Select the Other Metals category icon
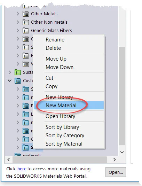142x186 pixels. click(x=26, y=14)
